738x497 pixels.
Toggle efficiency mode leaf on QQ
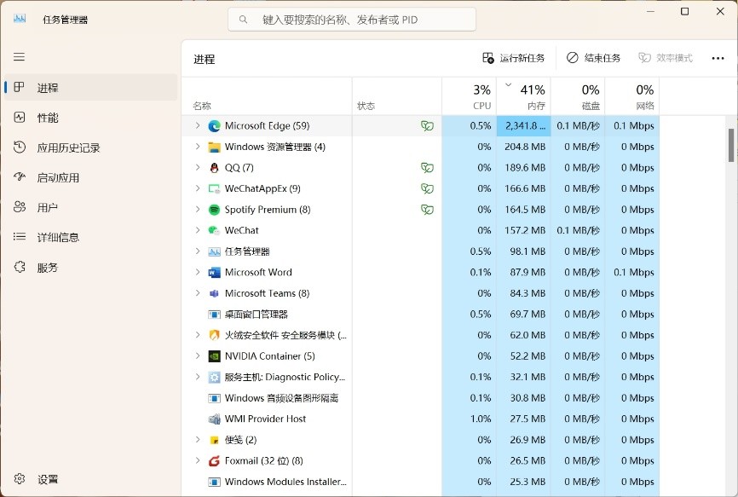click(x=426, y=167)
